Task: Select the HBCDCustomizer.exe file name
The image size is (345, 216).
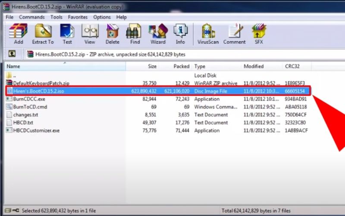Action: [x=36, y=130]
